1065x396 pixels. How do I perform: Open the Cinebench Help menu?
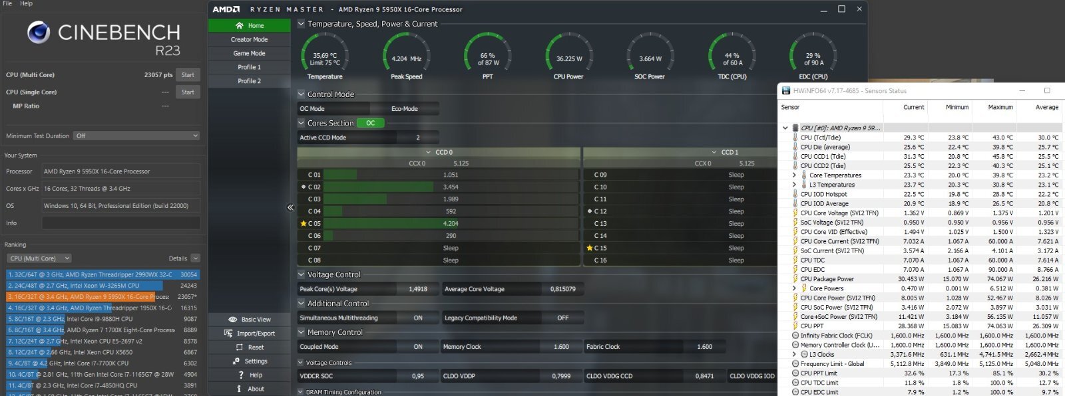(x=26, y=3)
